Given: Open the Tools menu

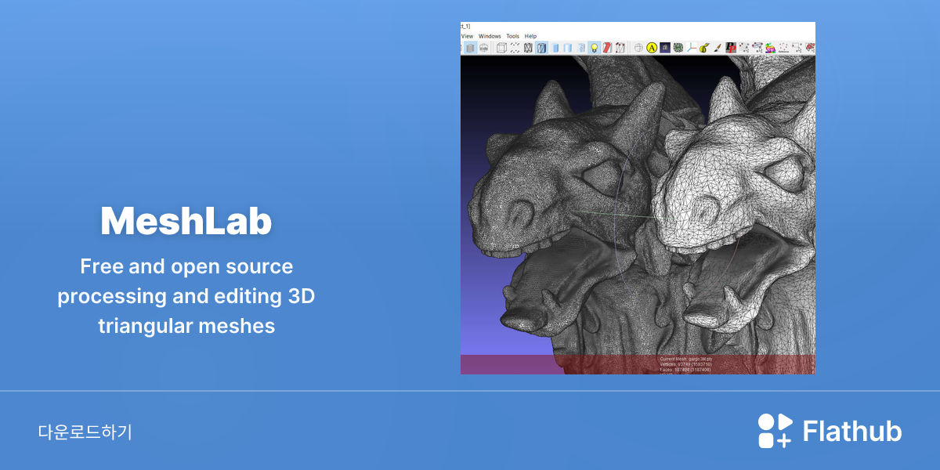Looking at the screenshot, I should coord(513,36).
